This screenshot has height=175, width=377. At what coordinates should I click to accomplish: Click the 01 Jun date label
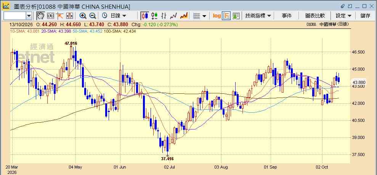pos(120,167)
